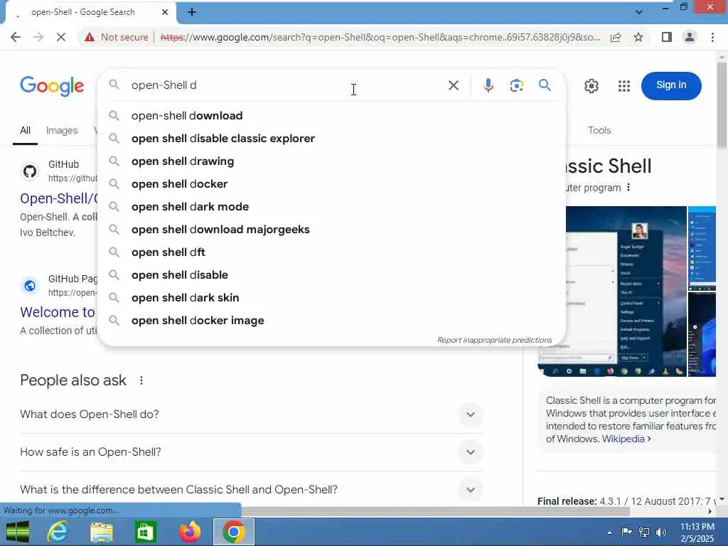This screenshot has width=728, height=546.
Task: Open more options beside Classic Shell subtitle
Action: click(x=628, y=188)
